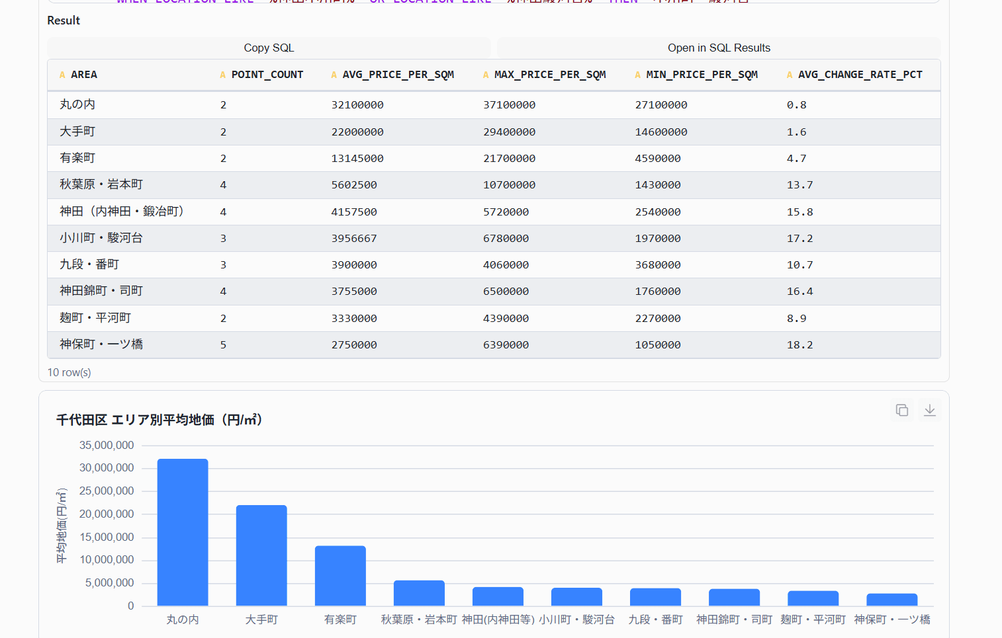The height and width of the screenshot is (638, 1002).
Task: Click the 大手町 bar in chart
Action: (261, 555)
